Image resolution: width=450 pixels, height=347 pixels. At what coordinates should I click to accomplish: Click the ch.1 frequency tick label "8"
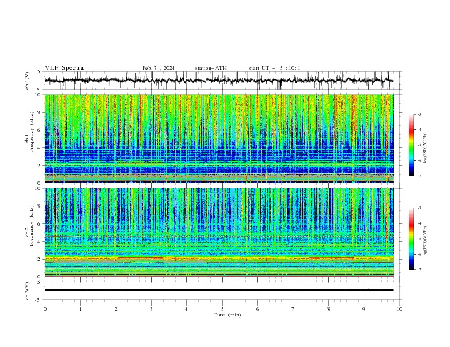(40, 112)
